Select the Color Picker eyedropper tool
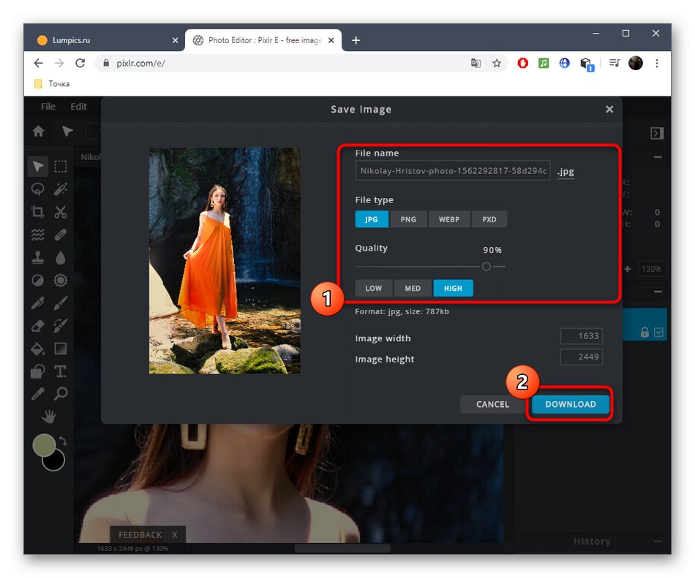Image resolution: width=695 pixels, height=578 pixels. [37, 393]
